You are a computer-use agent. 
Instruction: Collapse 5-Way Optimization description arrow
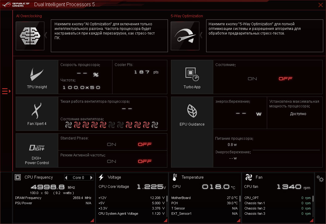[201, 35]
